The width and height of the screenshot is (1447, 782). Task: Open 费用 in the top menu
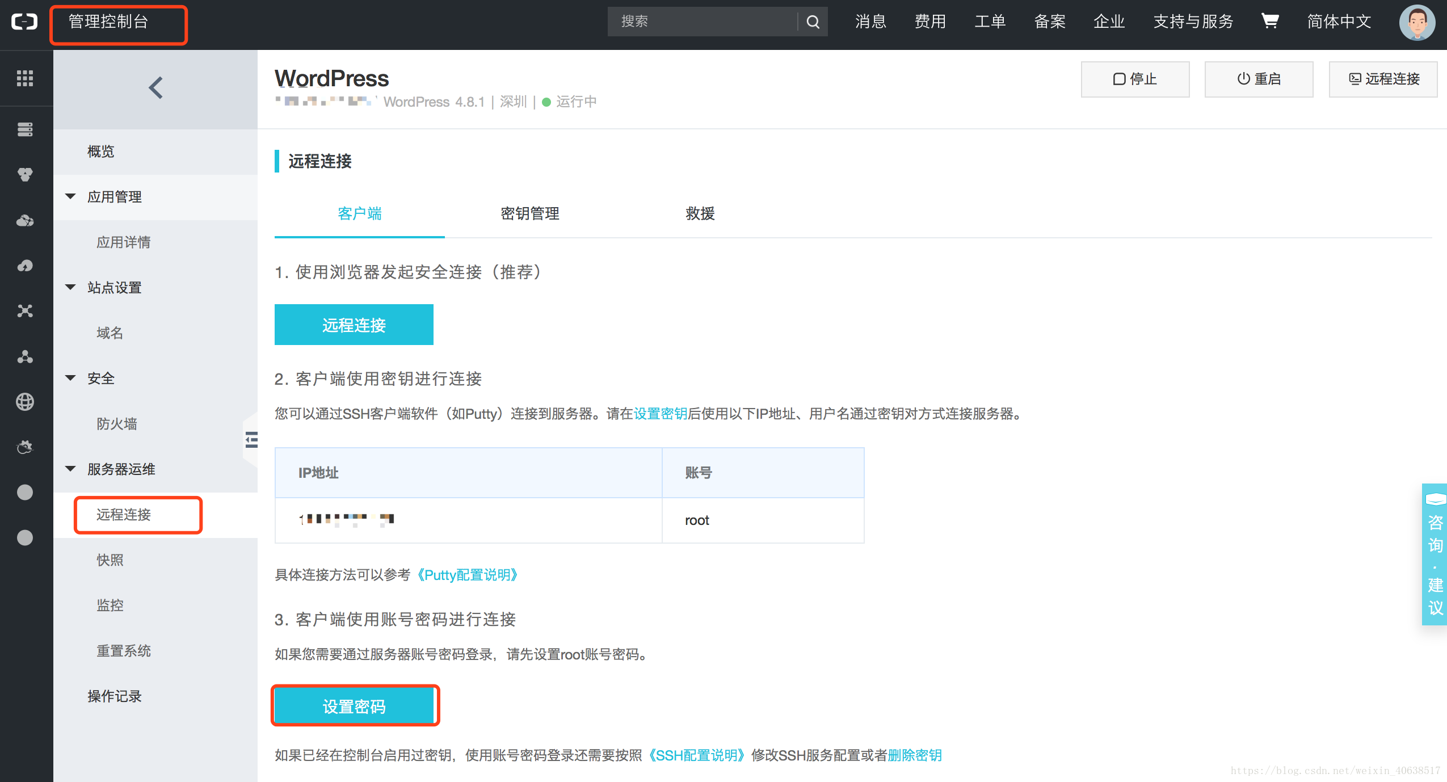(x=931, y=22)
